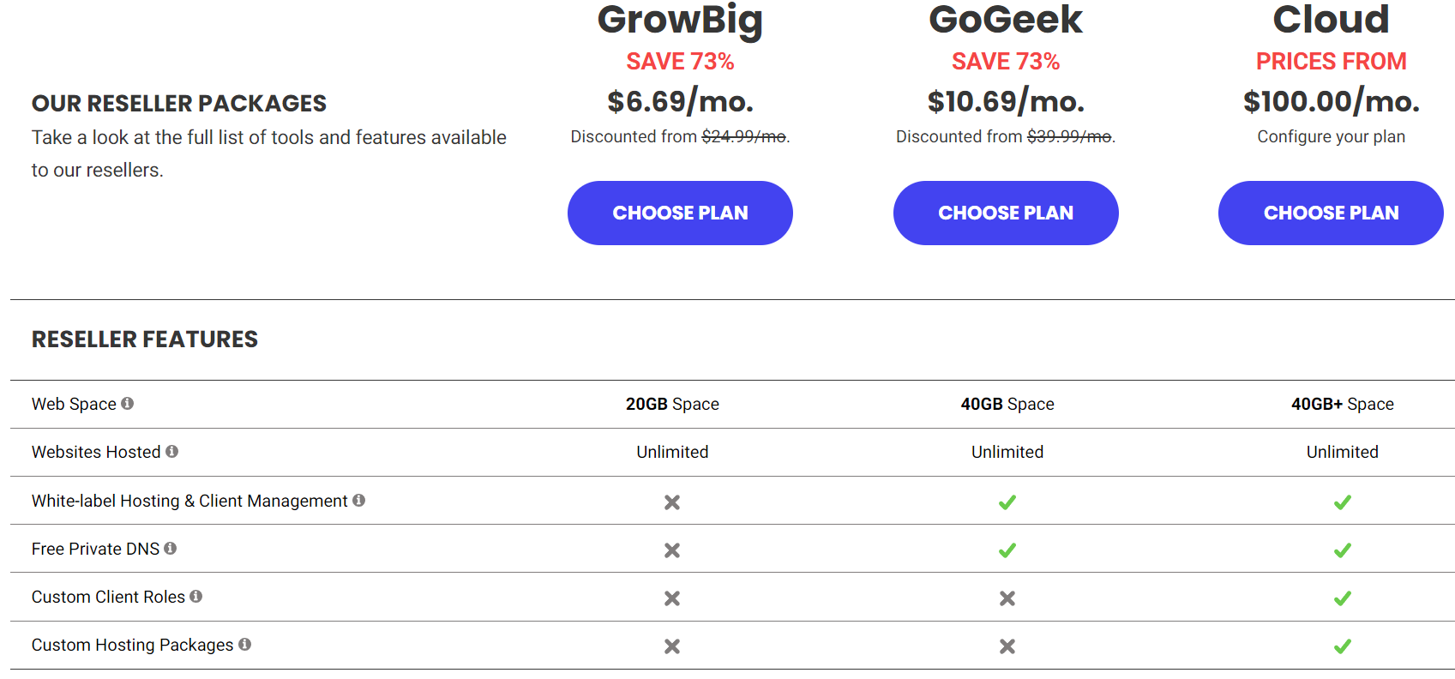Screen dimensions: 1455x679
Task: Click GoGeek's green checkmark for Free Private DNS
Action: point(1007,550)
